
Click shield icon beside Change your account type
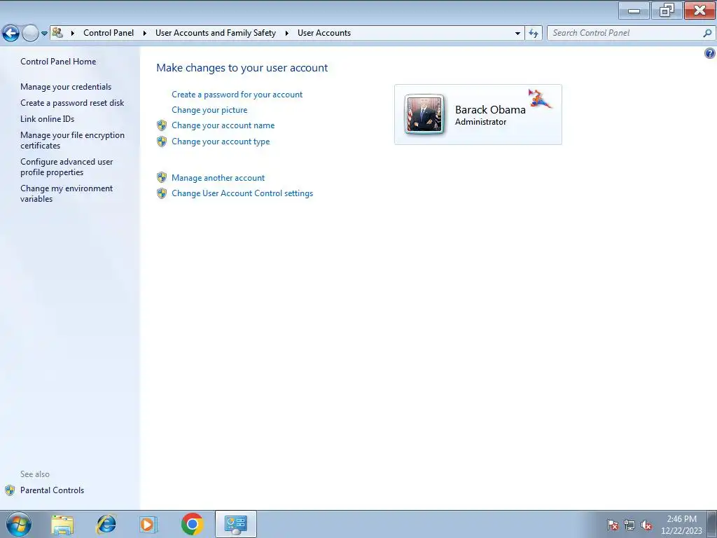(x=162, y=142)
